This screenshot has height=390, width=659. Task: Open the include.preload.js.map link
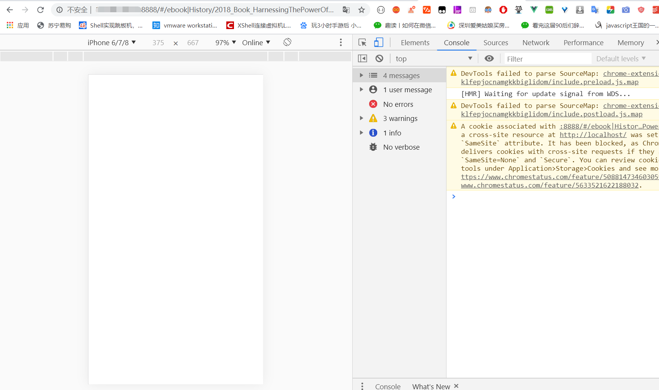(x=549, y=82)
